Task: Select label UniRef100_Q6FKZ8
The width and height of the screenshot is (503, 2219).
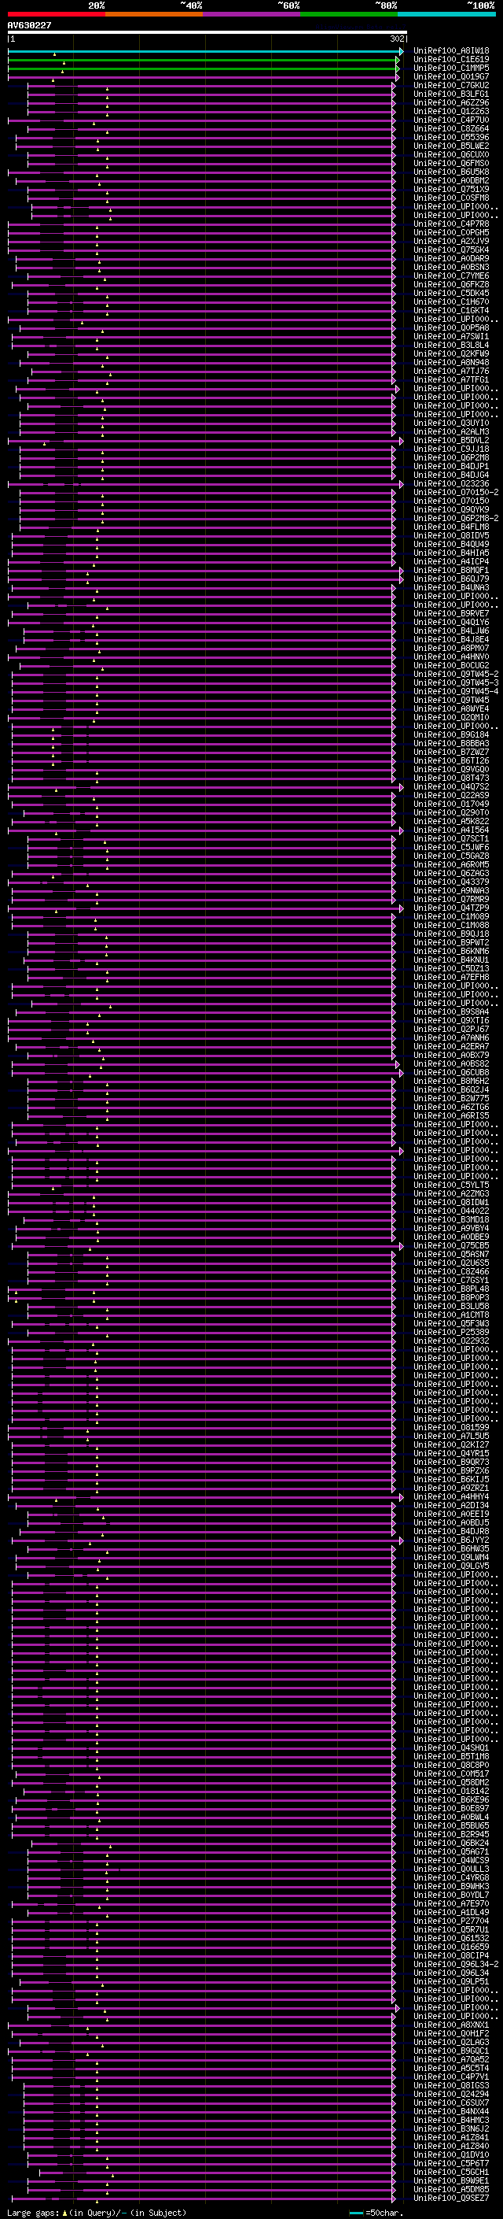Action: click(x=451, y=284)
